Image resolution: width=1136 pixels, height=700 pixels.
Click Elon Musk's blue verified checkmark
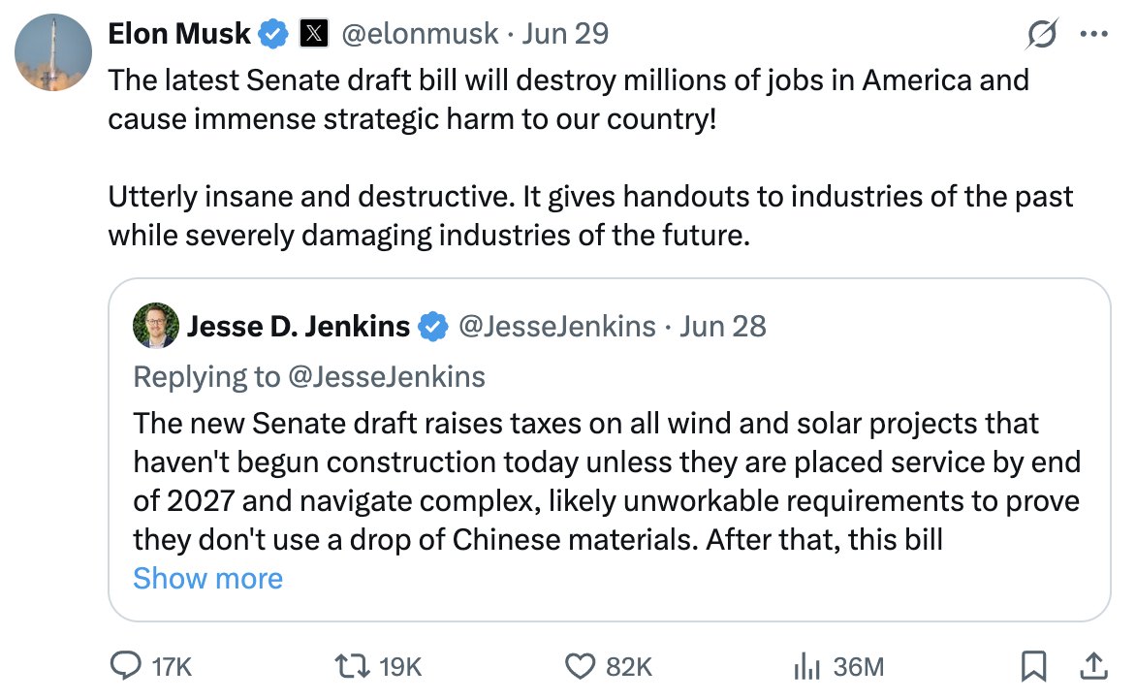[x=272, y=32]
